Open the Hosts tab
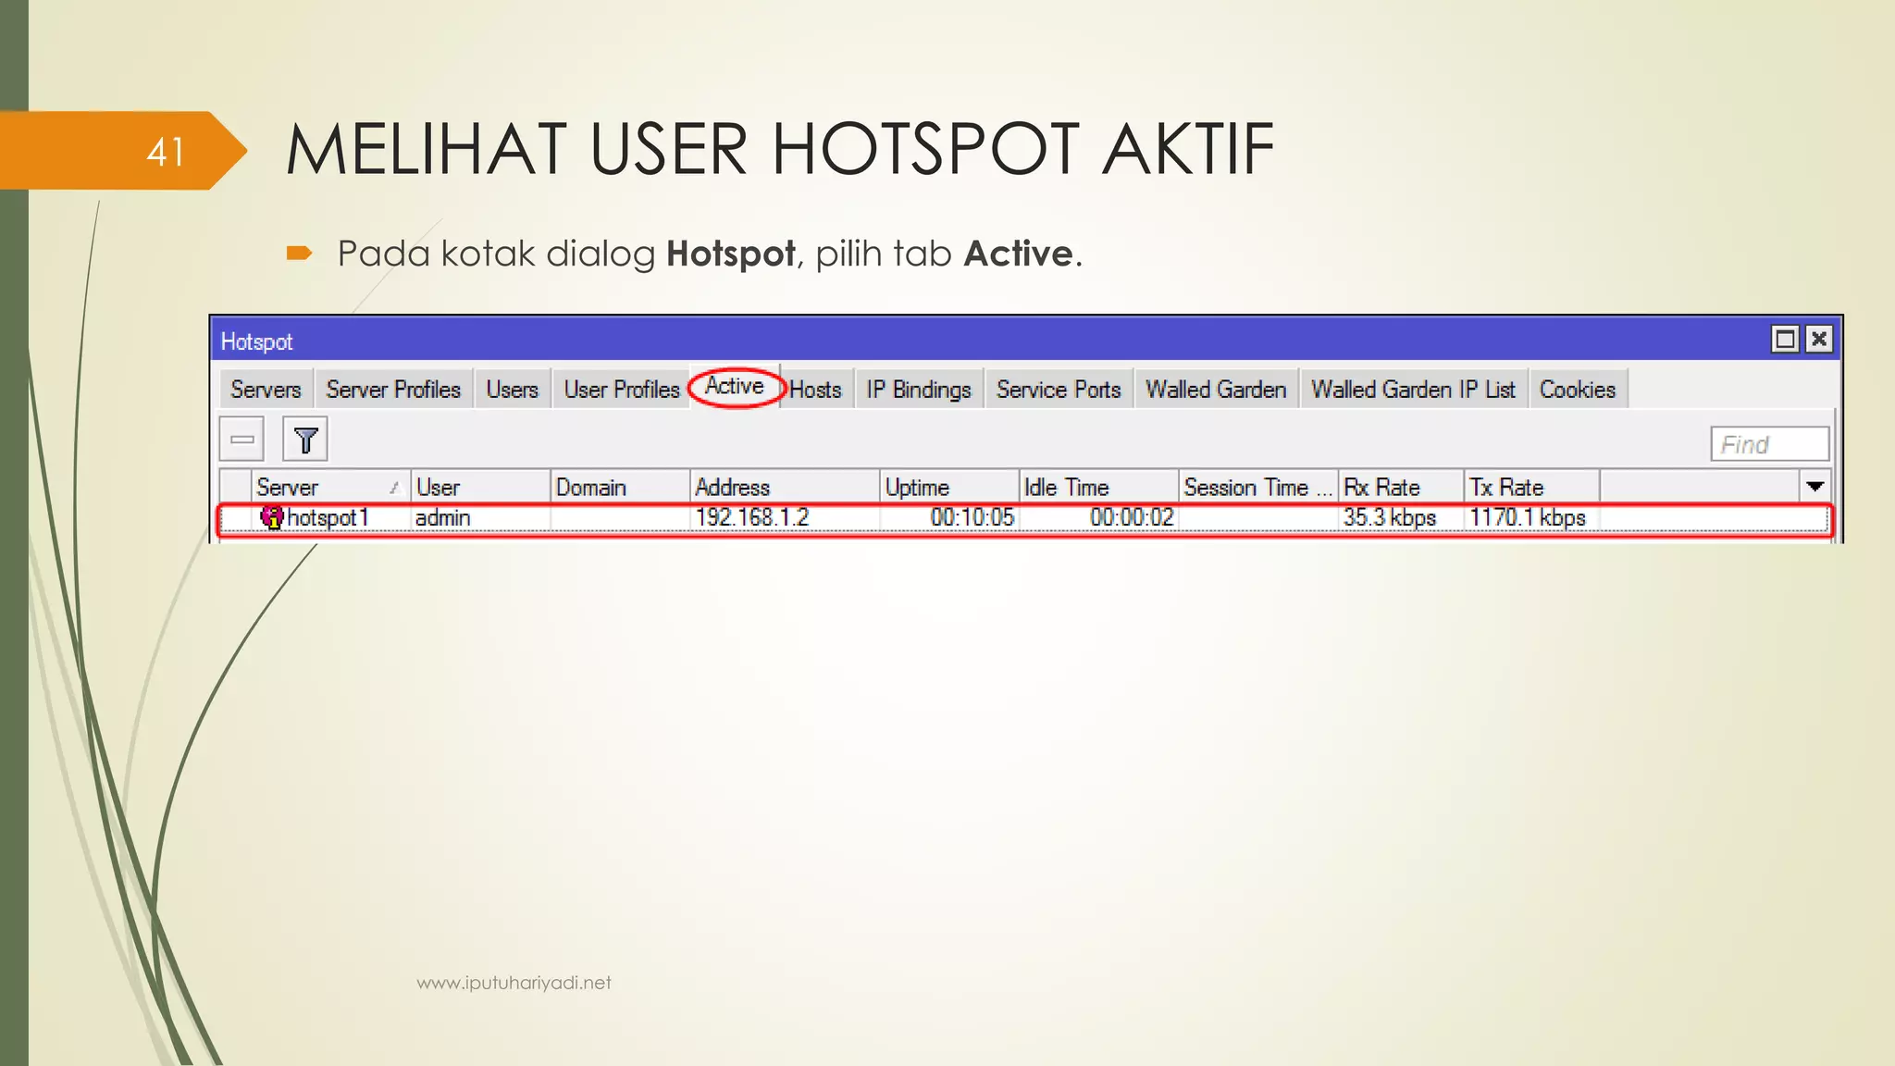The width and height of the screenshot is (1895, 1066). [x=815, y=390]
